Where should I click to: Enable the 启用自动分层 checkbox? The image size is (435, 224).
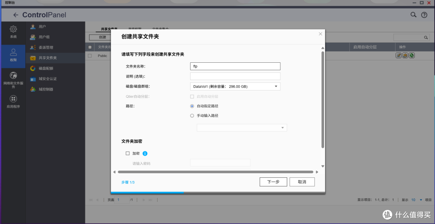click(192, 97)
